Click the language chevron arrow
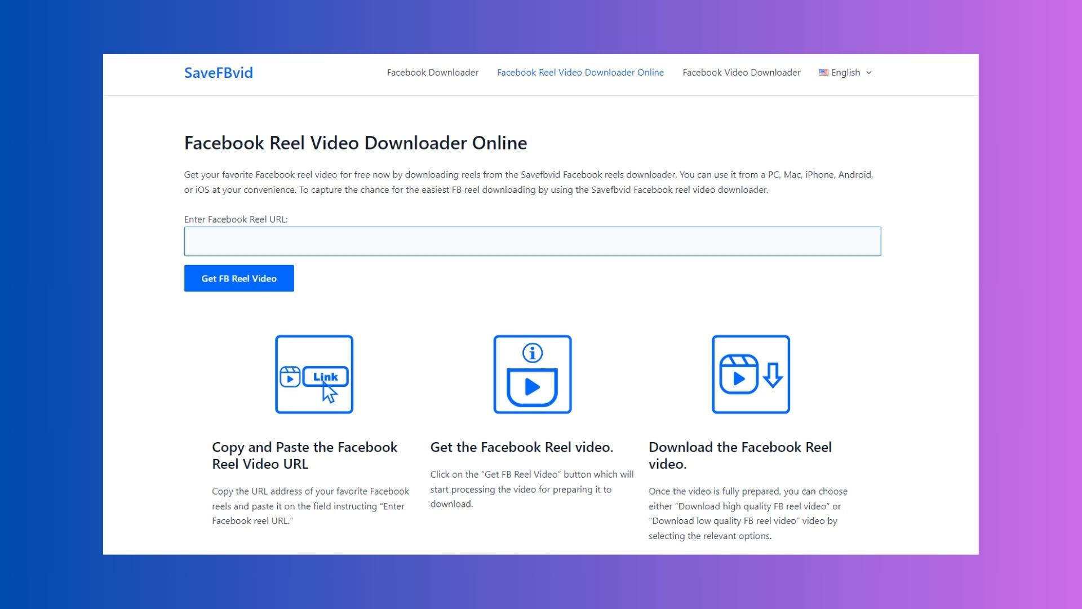This screenshot has width=1082, height=609. click(x=868, y=73)
